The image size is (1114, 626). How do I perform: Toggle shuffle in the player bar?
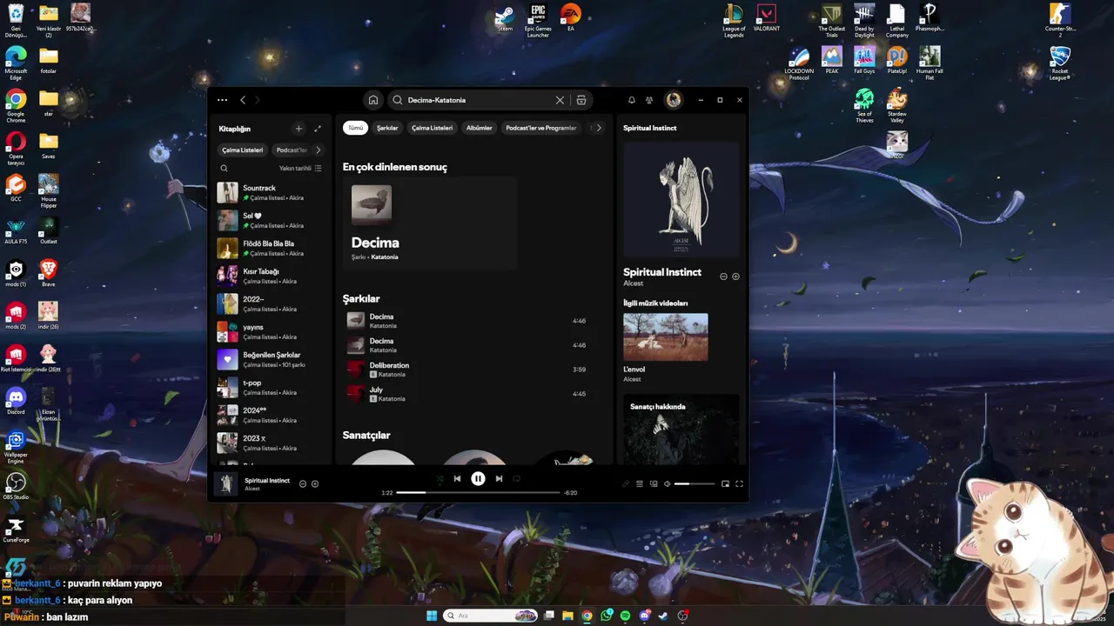pos(440,478)
